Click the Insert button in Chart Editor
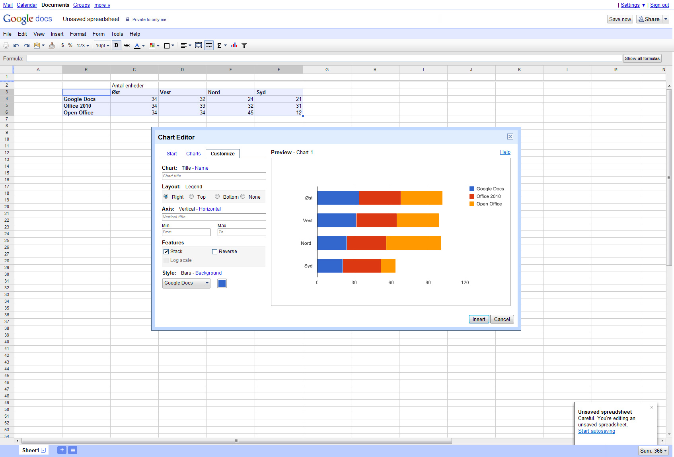 (479, 319)
